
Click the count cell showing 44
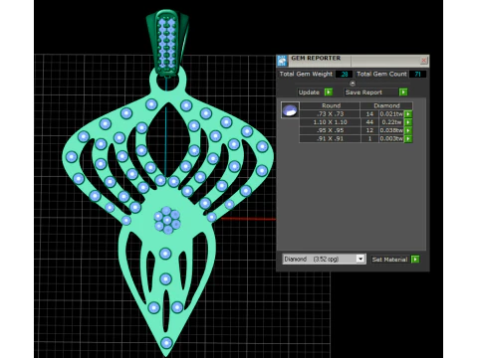coord(369,122)
